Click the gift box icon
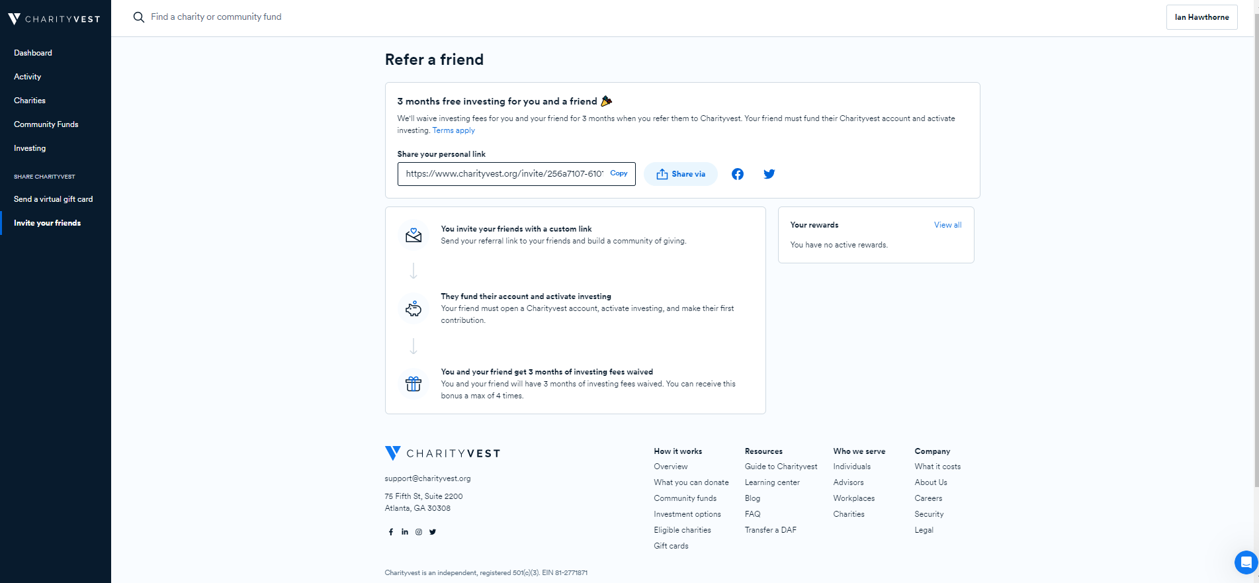The height and width of the screenshot is (583, 1259). point(413,384)
